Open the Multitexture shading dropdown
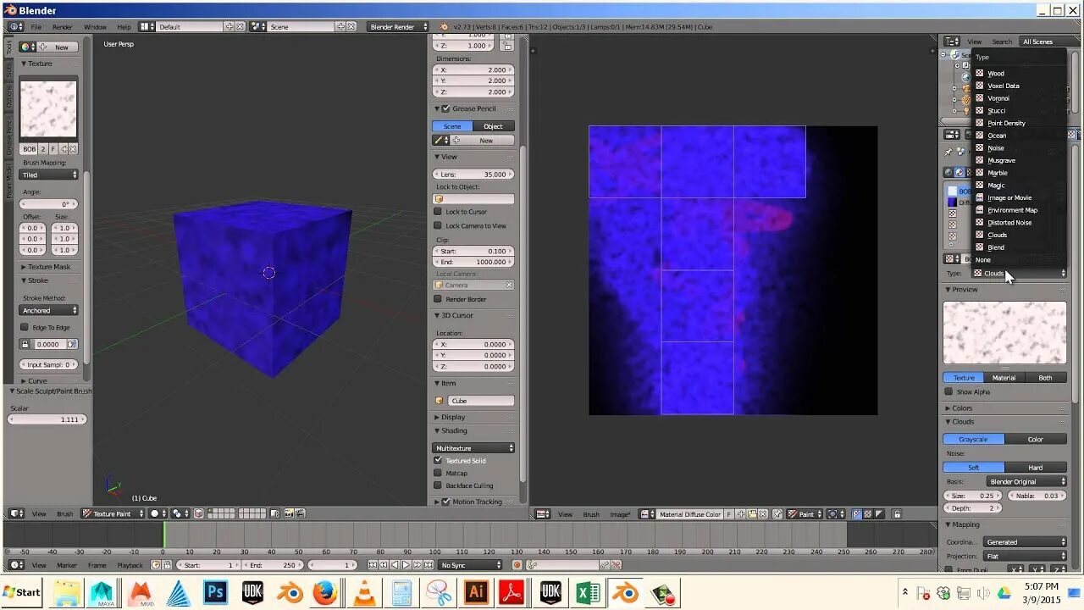1084x610 pixels. pyautogui.click(x=473, y=447)
